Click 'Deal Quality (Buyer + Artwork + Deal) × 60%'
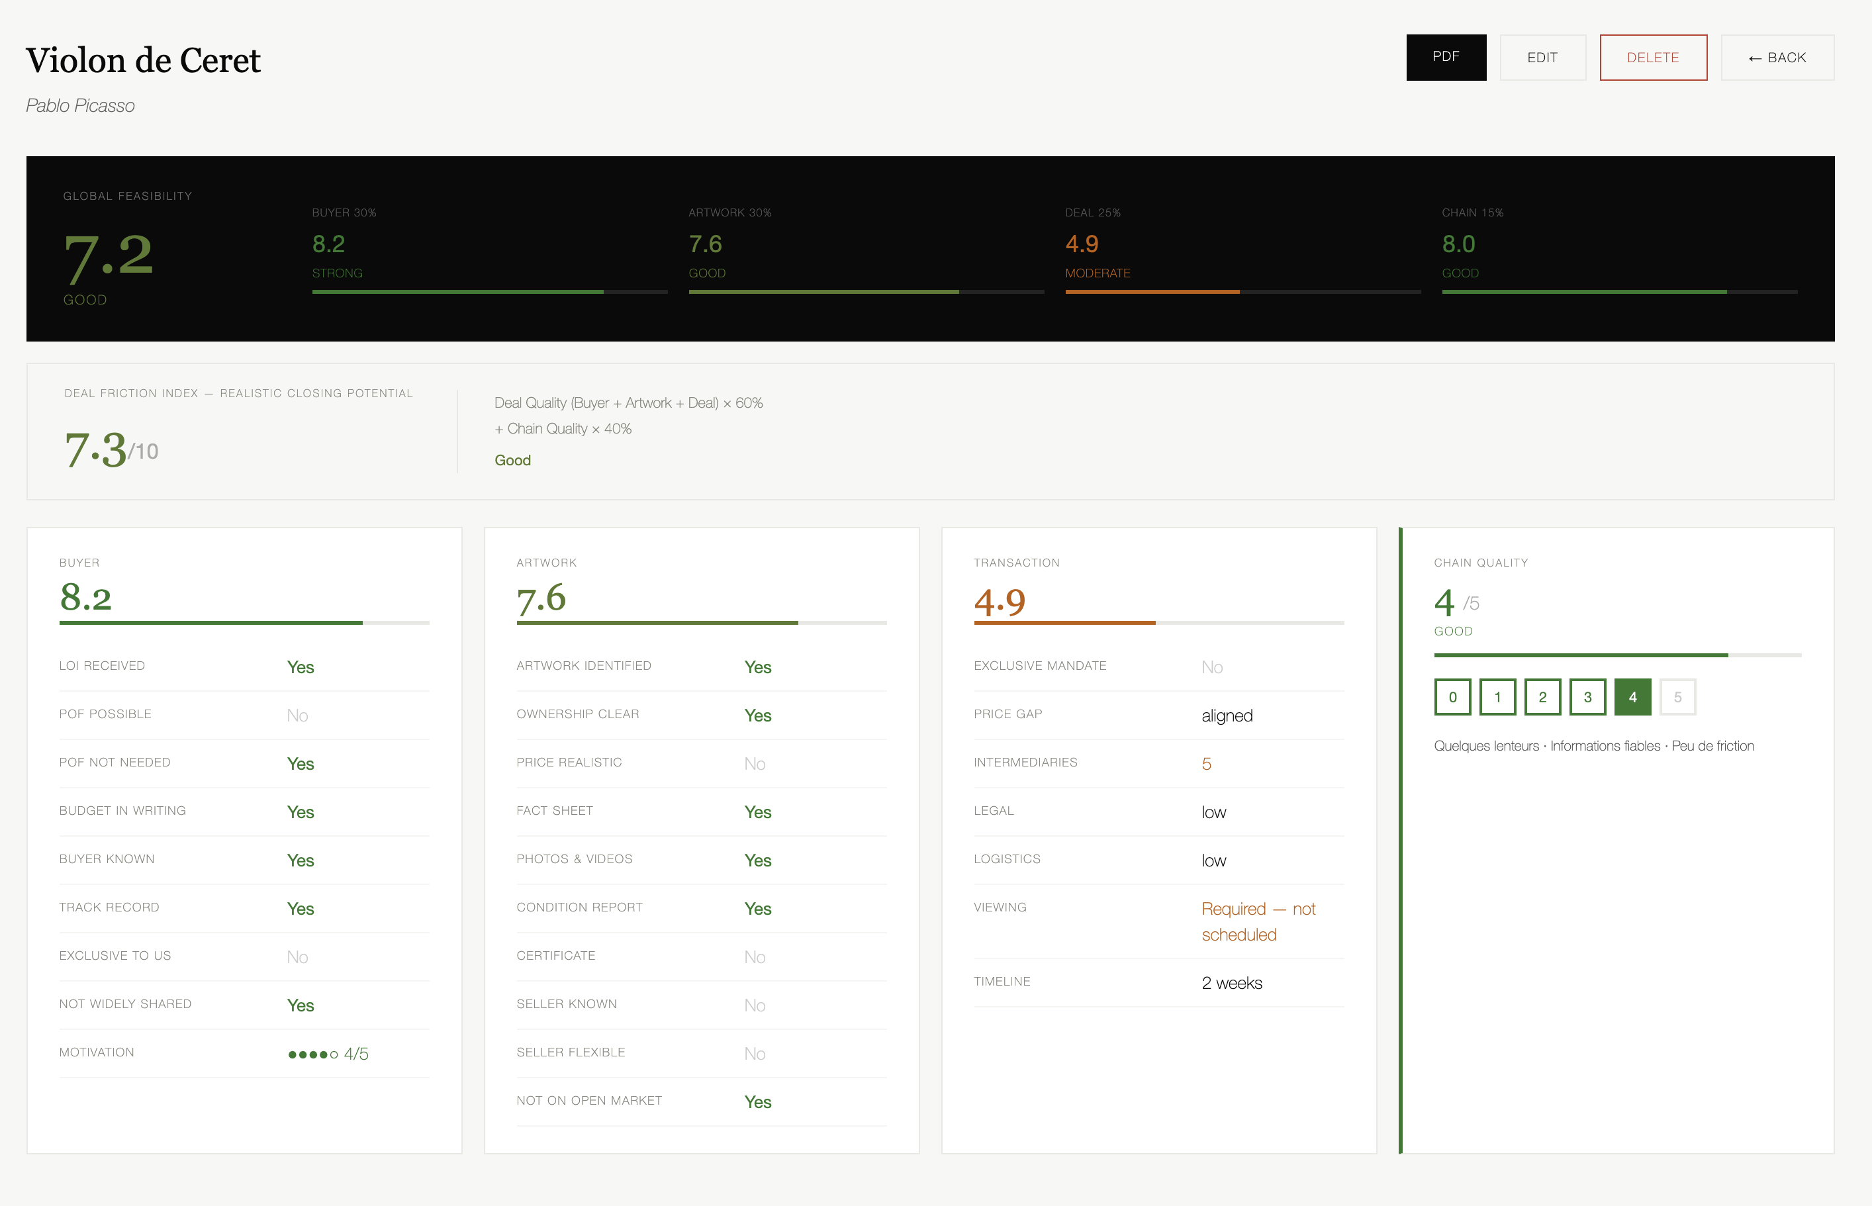Screen dimensions: 1872x1206 [x=629, y=402]
